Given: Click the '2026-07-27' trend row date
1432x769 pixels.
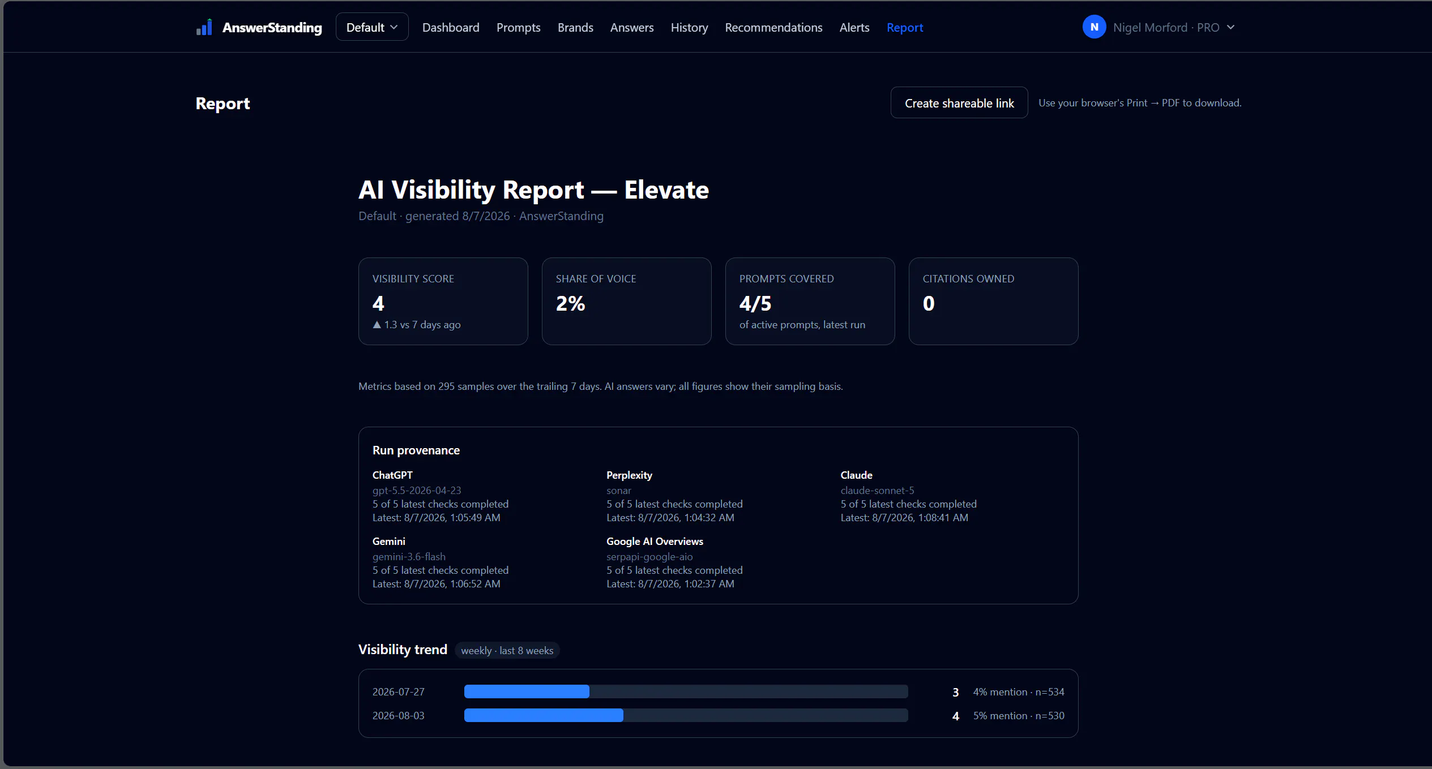Looking at the screenshot, I should [x=398, y=692].
